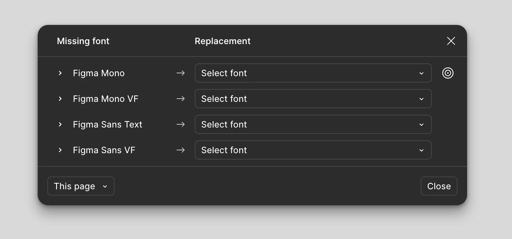This screenshot has width=512, height=239.
Task: Click the Missing font column header
Action: pos(83,41)
